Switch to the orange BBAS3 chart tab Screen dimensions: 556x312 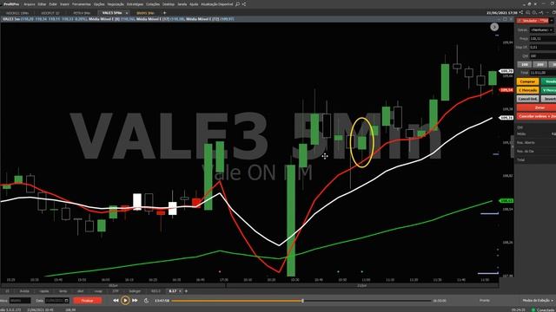145,13
